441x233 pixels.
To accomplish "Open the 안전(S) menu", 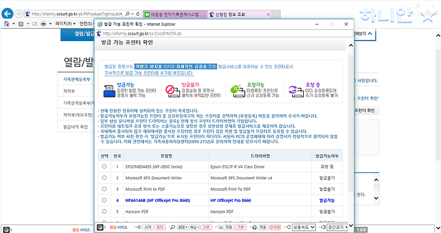I will point(86,24).
